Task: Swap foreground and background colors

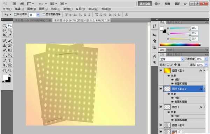Action: point(10,75)
